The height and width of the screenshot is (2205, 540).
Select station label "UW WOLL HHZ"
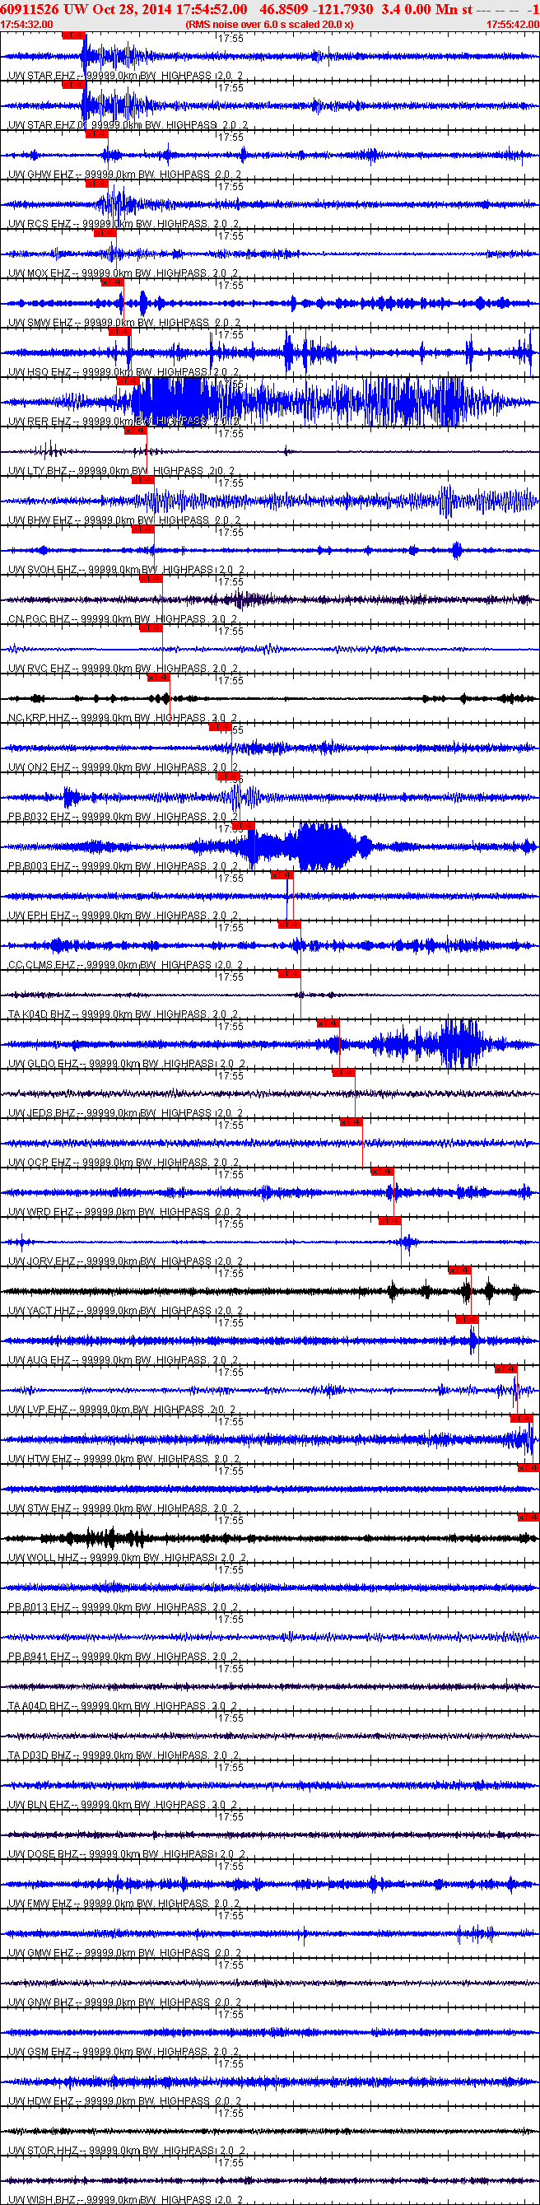(44, 1559)
